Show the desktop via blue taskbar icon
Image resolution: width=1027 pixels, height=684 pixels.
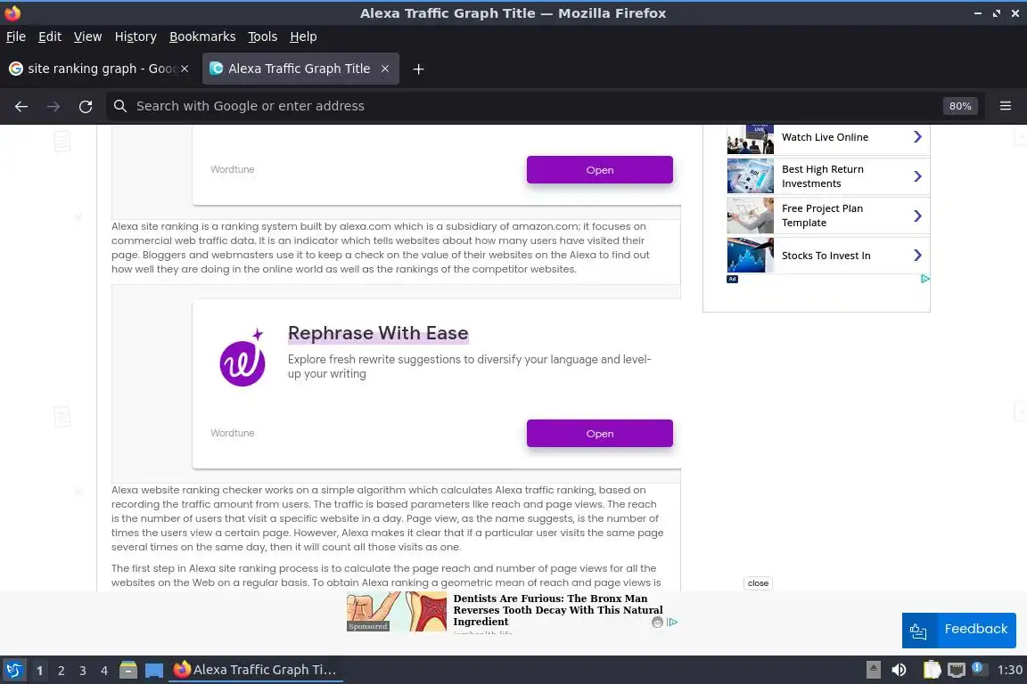154,671
